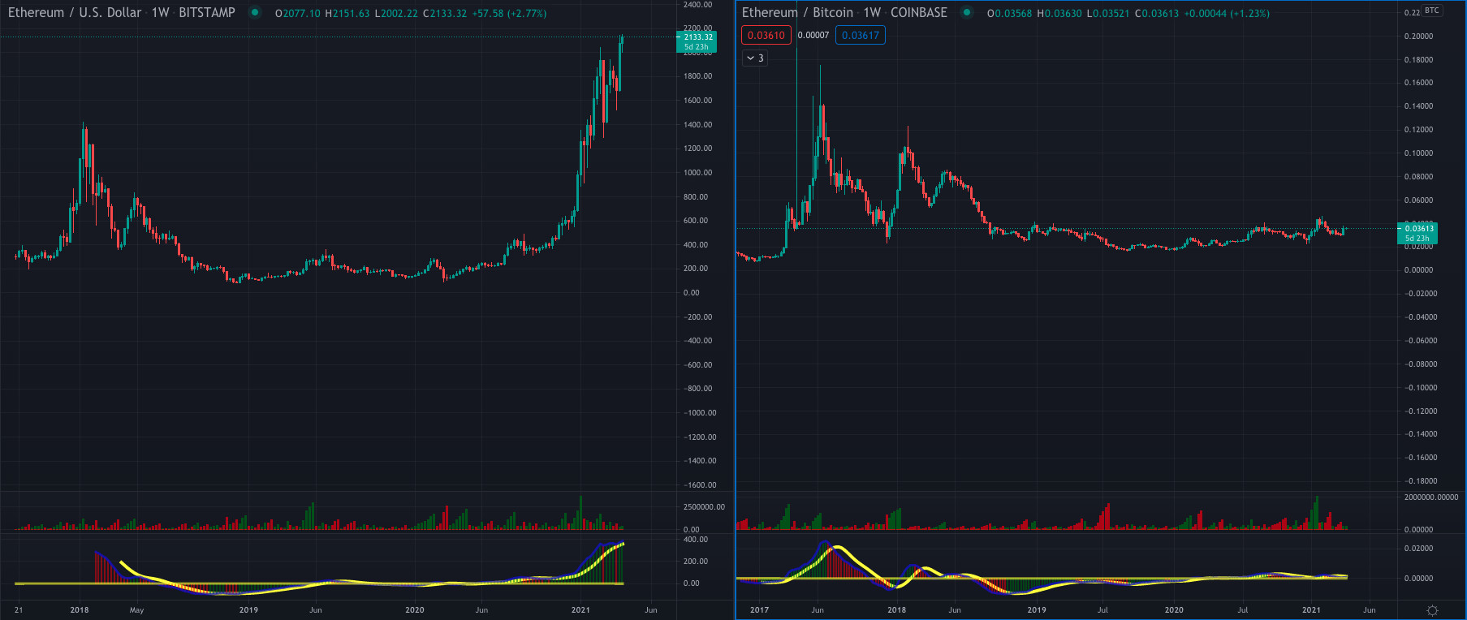This screenshot has height=620, width=1467.
Task: Click the 2020 label on ETH/USD time axis
Action: click(x=414, y=610)
